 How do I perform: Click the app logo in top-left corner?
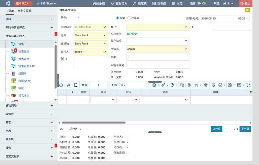point(8,3)
